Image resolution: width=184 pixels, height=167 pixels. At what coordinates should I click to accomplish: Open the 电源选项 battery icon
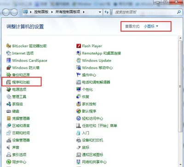pos(9,89)
